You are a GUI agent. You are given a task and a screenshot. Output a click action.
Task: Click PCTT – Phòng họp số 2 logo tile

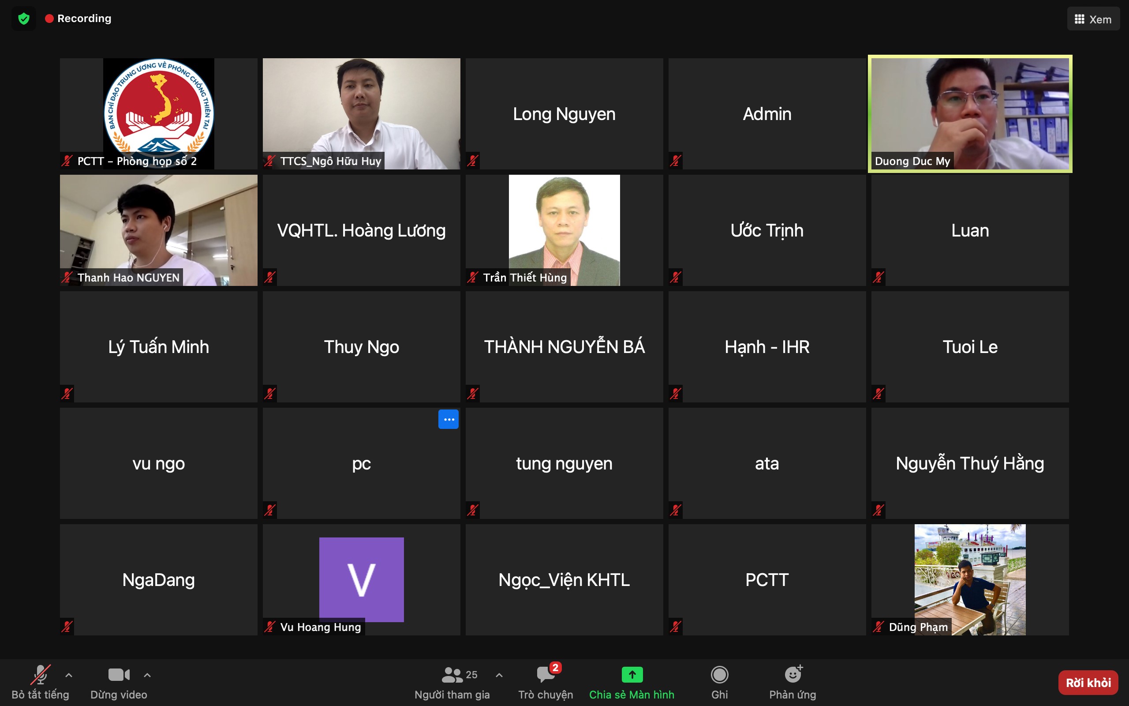(159, 114)
